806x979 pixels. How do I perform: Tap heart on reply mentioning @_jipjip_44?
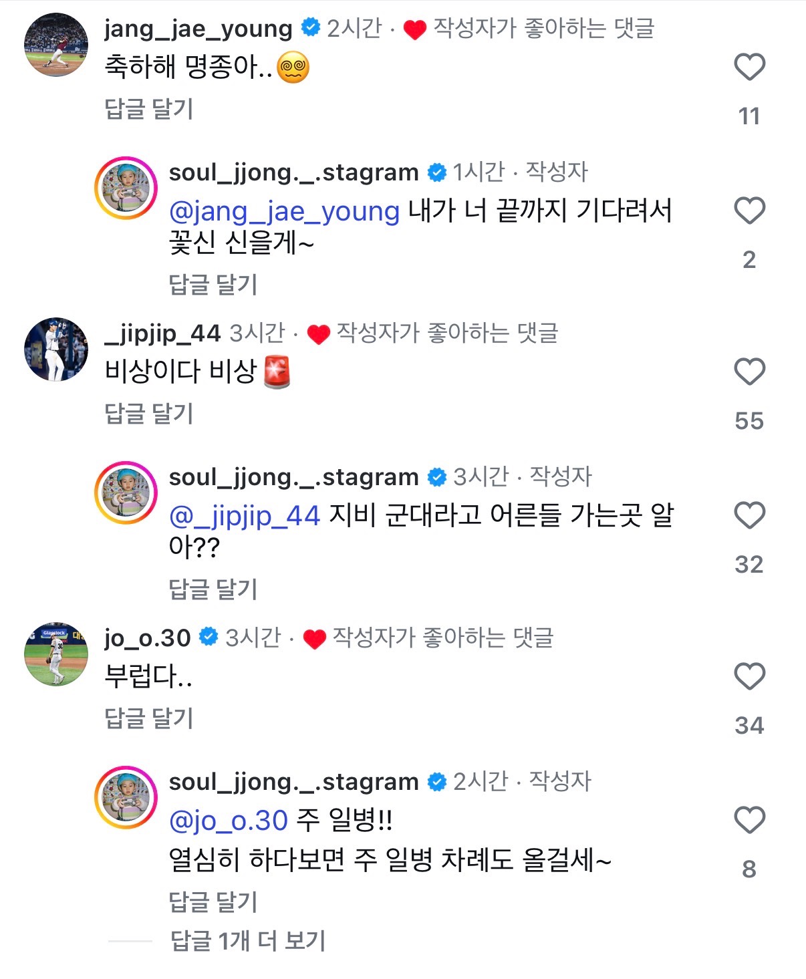749,516
